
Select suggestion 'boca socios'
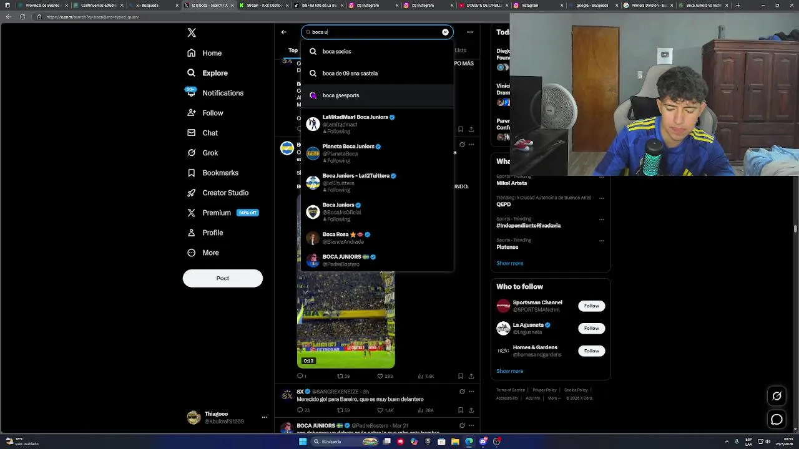pyautogui.click(x=377, y=51)
